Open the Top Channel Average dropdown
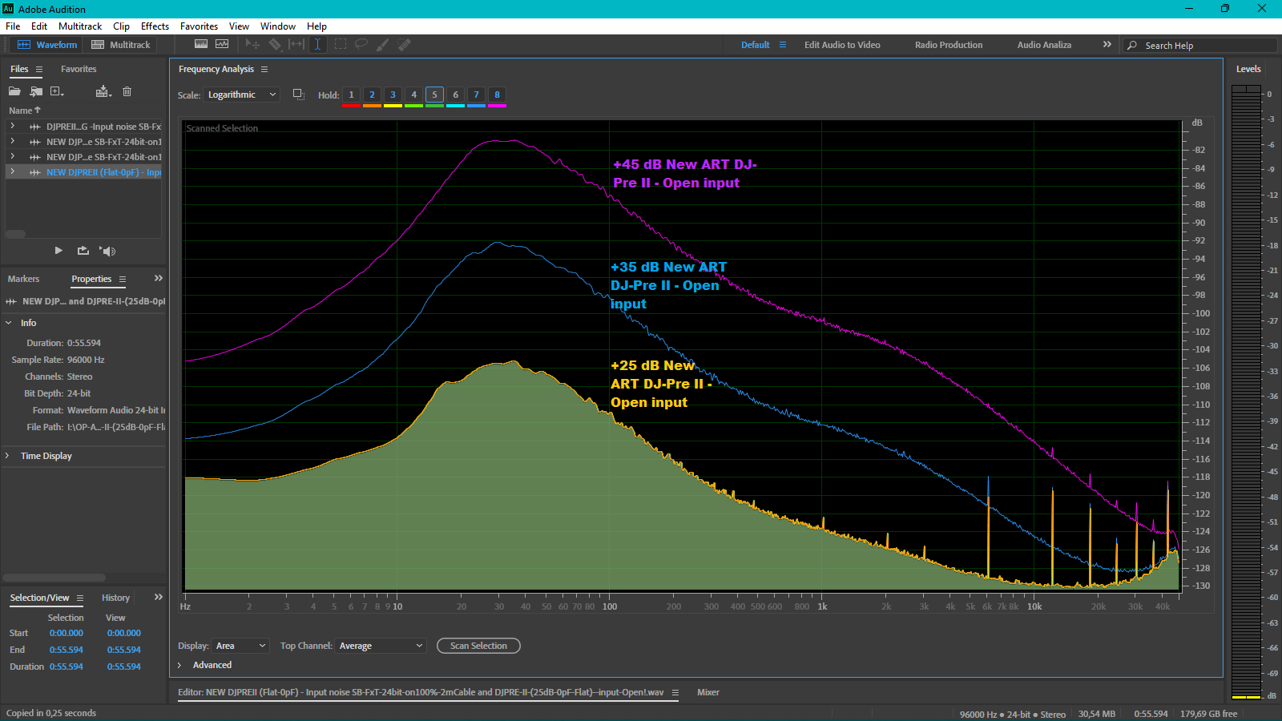The image size is (1282, 721). point(380,646)
